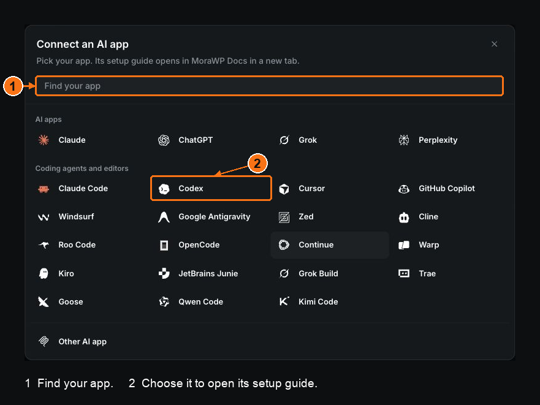The height and width of the screenshot is (405, 540).
Task: Click the Cursor cube icon
Action: tap(284, 189)
